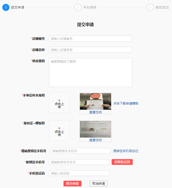Cancel using the 取消申请 button
This screenshot has width=172, height=188.
[x=99, y=184]
